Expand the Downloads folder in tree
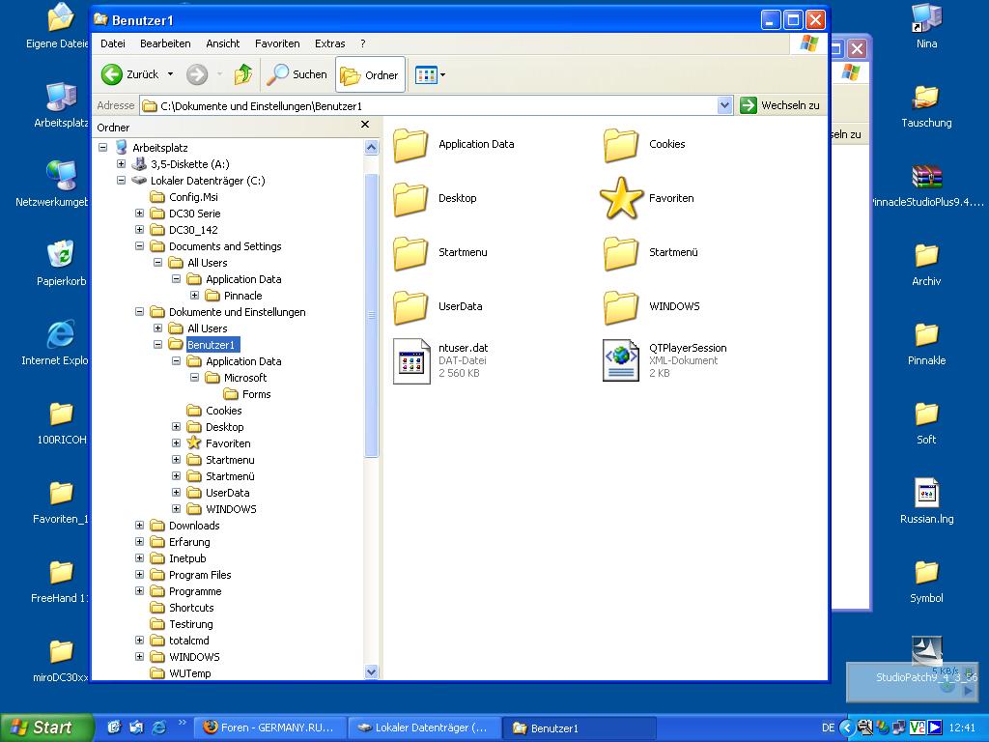Image resolution: width=989 pixels, height=742 pixels. coord(139,526)
